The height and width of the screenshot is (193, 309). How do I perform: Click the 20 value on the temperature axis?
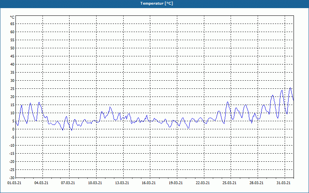tap(12, 97)
